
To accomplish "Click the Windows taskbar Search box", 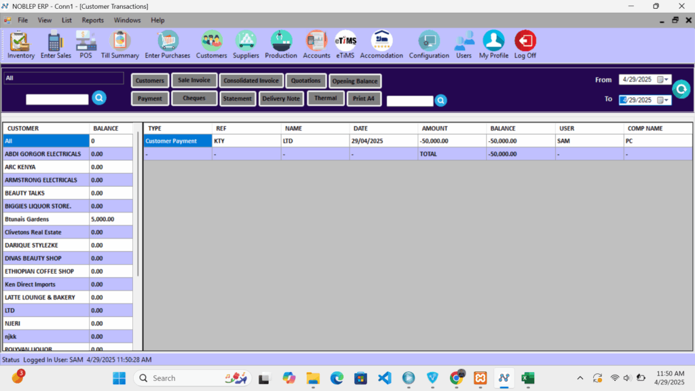I will click(x=193, y=378).
